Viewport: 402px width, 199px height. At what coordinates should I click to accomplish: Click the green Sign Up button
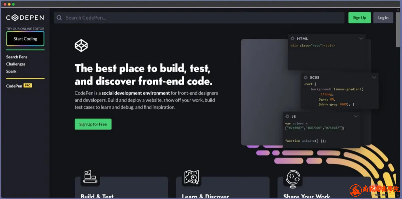click(359, 18)
